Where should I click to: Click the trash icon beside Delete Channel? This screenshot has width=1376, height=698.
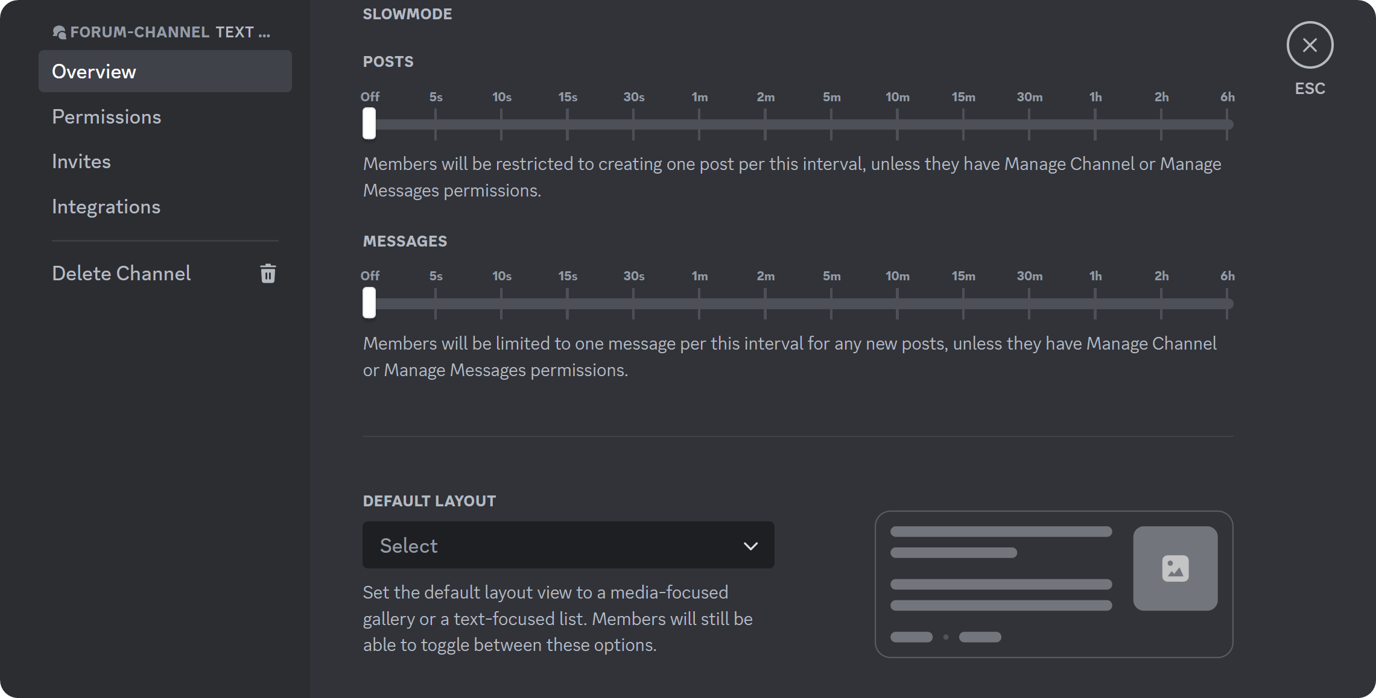268,273
